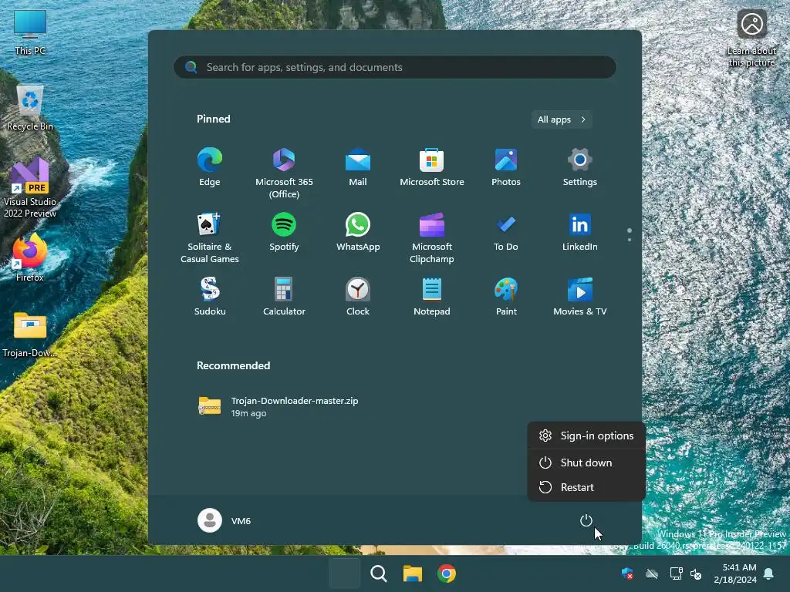Launch Movies & TV
The image size is (790, 592).
(580, 297)
